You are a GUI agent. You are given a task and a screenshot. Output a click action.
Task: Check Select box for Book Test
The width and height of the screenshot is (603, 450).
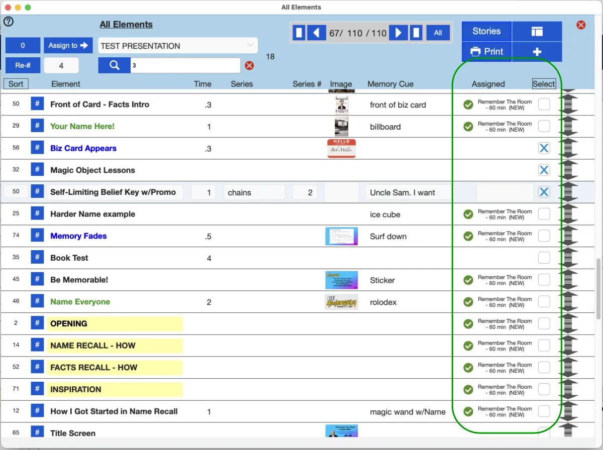[544, 258]
